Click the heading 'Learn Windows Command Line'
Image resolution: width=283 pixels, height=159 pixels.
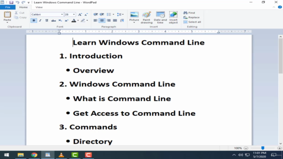click(138, 42)
